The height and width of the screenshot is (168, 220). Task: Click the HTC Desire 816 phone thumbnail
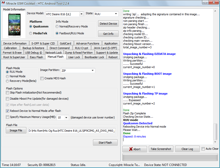pos(14,25)
